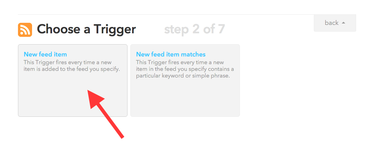Screen dimensions: 391x141
Task: Click blank area inside New feed item matches card
Action: (x=185, y=99)
